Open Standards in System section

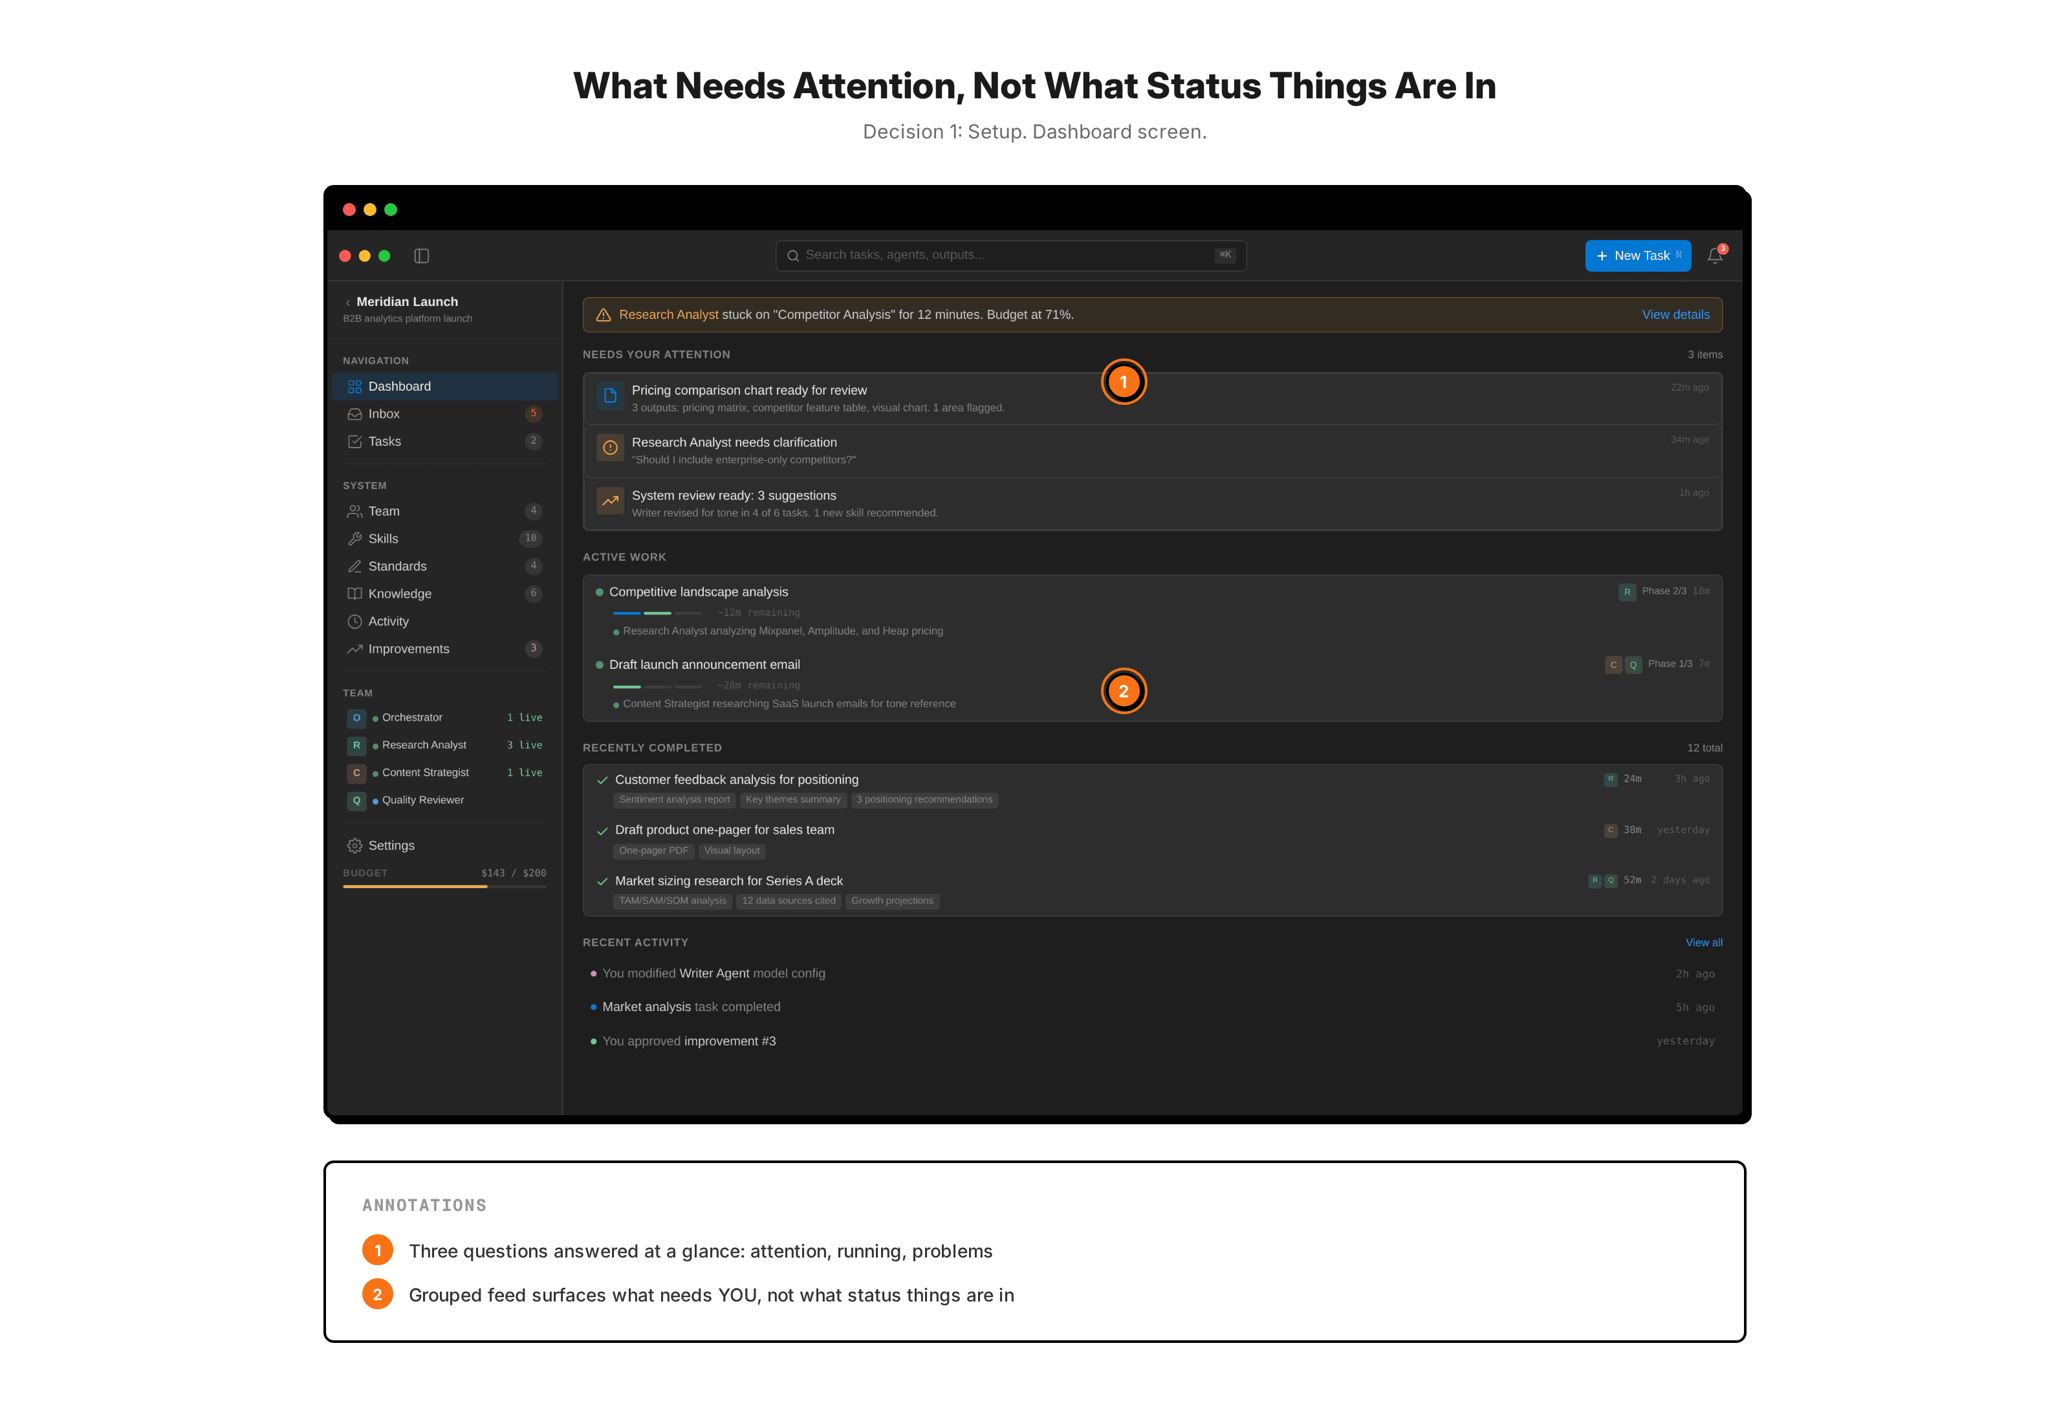point(444,567)
